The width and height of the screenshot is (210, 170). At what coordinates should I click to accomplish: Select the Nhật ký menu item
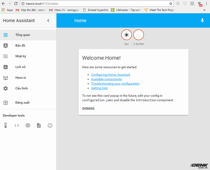point(28,56)
